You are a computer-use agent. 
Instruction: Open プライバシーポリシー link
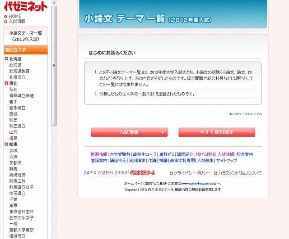coord(192,173)
